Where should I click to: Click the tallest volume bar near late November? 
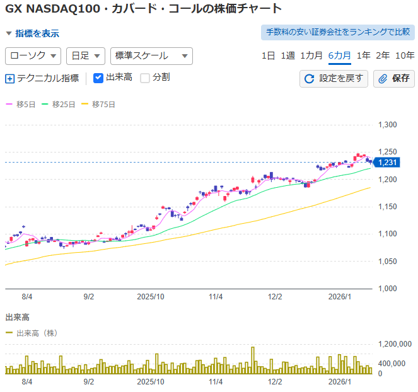coord(253,360)
